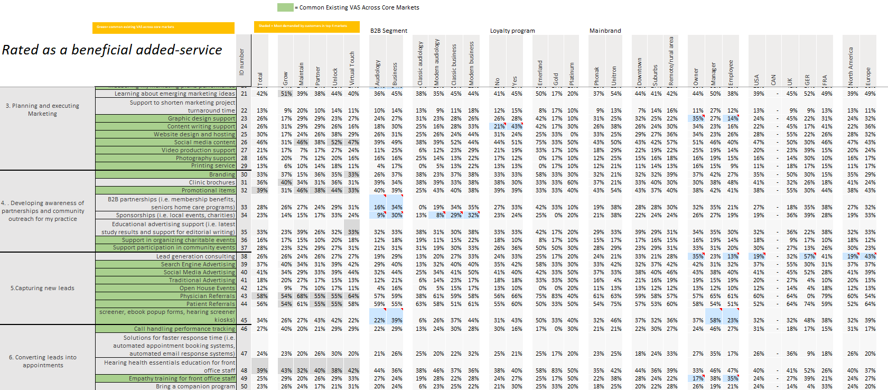This screenshot has height=390, width=888.
Task: Click the '3. Planning and executing Marketing' category cell
Action: pos(42,109)
